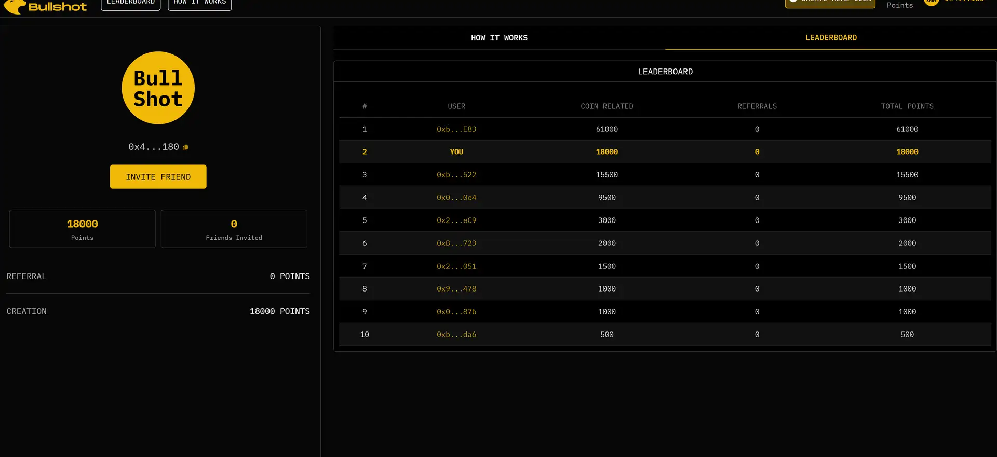Click user 0x9...478 in rank eight
The height and width of the screenshot is (457, 997).
456,289
